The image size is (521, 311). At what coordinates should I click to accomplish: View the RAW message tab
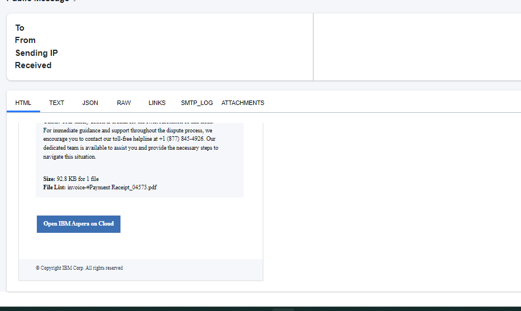(124, 103)
